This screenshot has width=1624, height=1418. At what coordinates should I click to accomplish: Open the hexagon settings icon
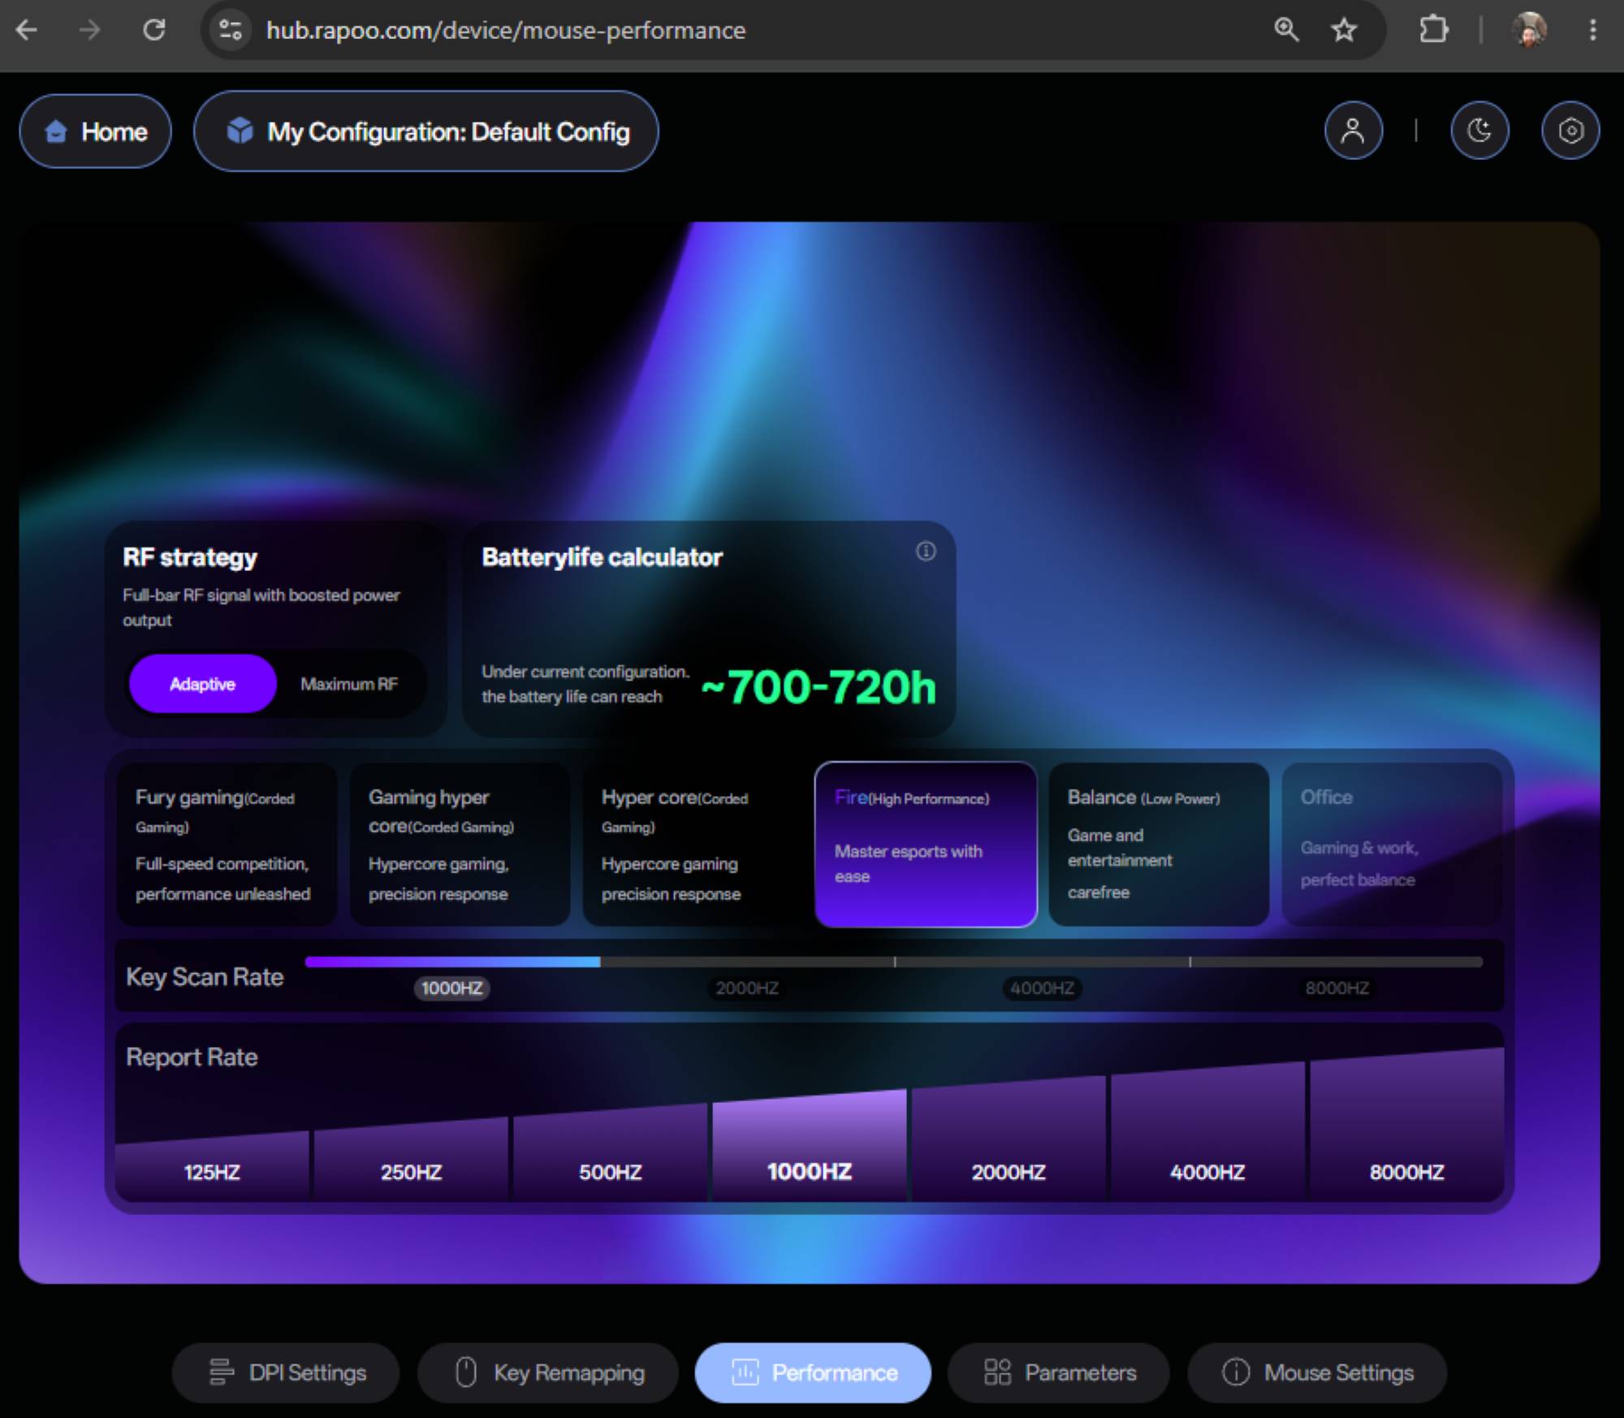(1570, 131)
